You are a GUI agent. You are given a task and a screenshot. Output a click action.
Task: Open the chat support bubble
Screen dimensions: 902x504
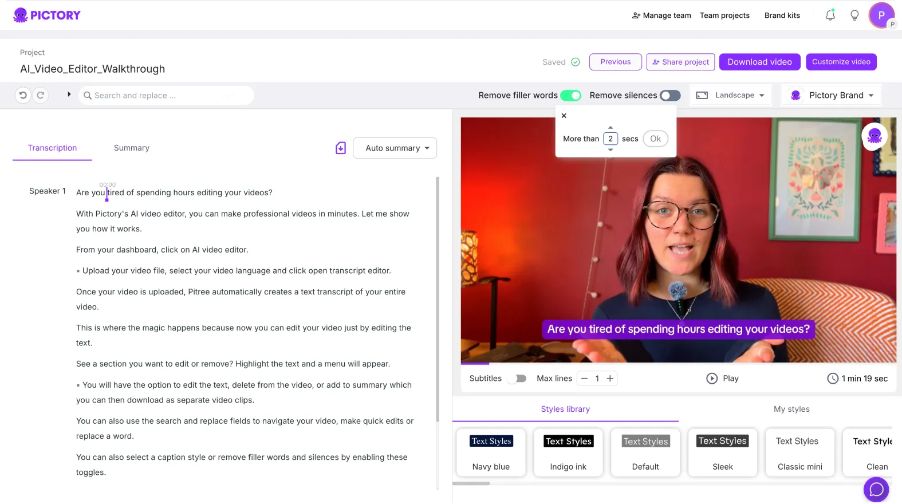(876, 489)
